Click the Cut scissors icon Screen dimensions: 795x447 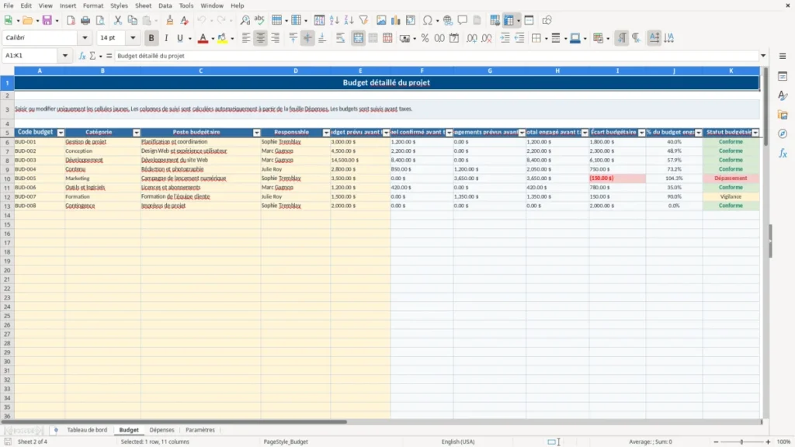coord(118,20)
